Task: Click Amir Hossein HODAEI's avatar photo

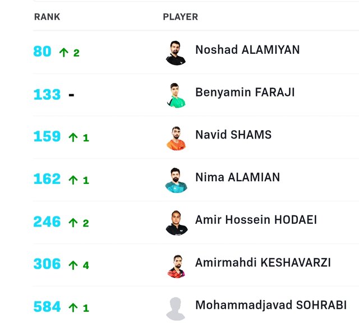Action: 176,223
